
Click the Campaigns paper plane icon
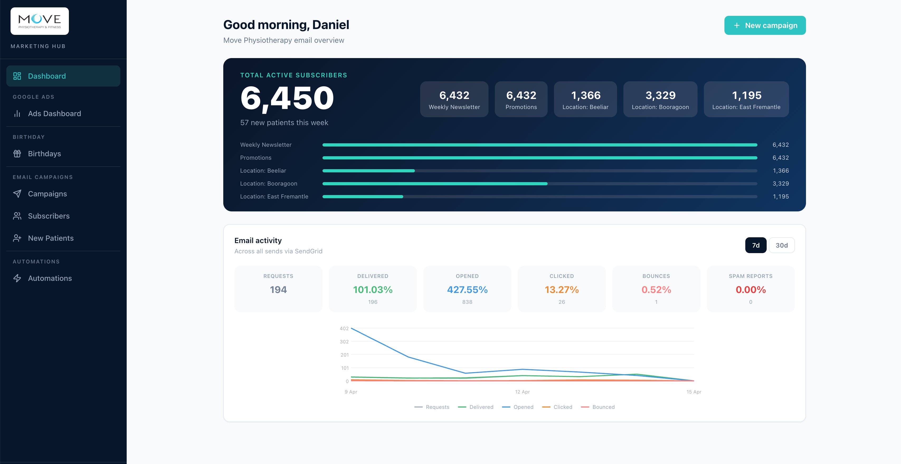(17, 193)
